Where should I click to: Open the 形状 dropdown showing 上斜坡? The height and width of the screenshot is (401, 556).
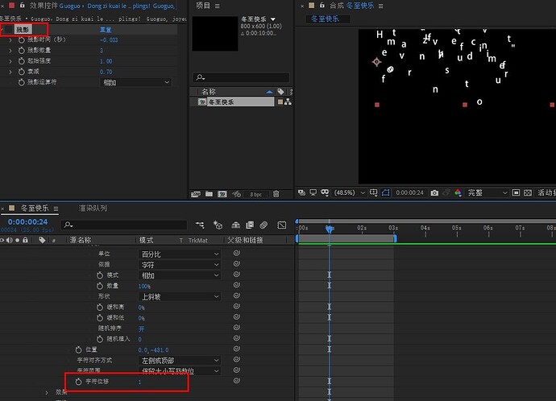coord(180,296)
